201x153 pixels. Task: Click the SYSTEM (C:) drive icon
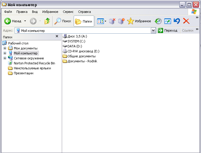click(65, 41)
